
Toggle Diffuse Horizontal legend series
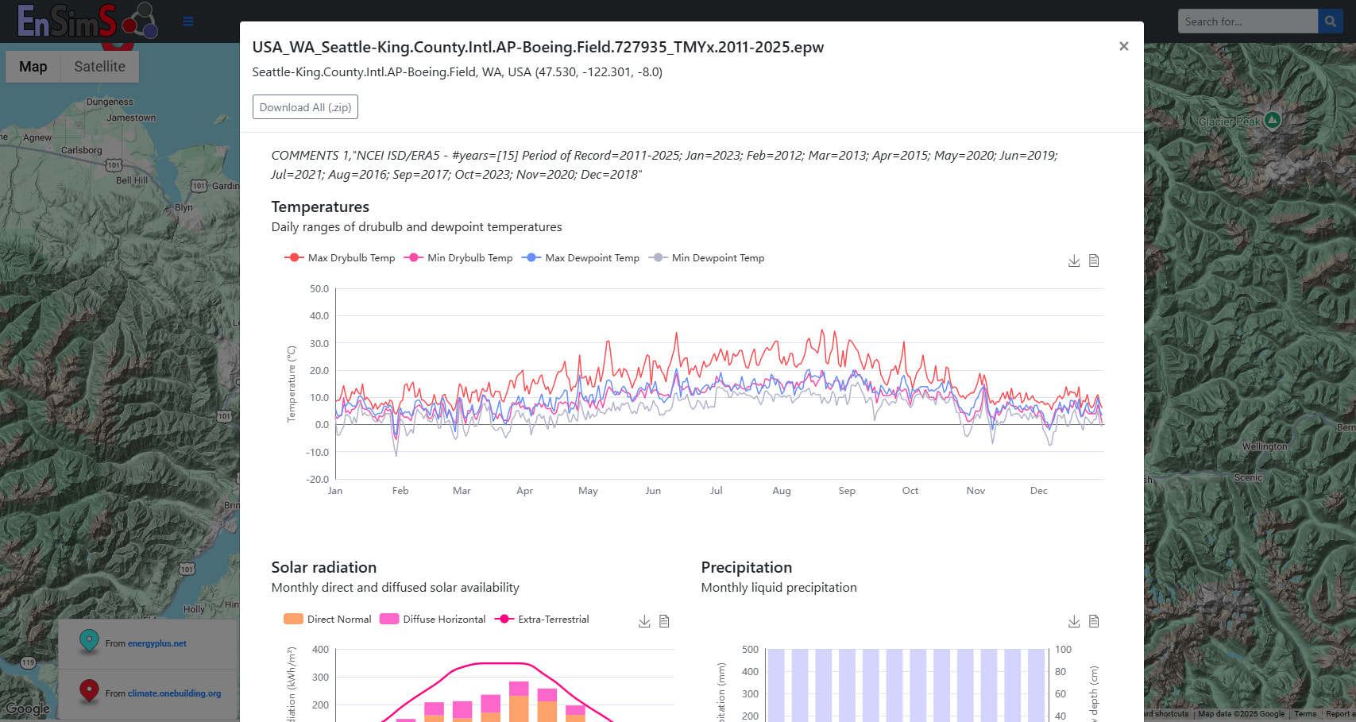[x=433, y=620]
